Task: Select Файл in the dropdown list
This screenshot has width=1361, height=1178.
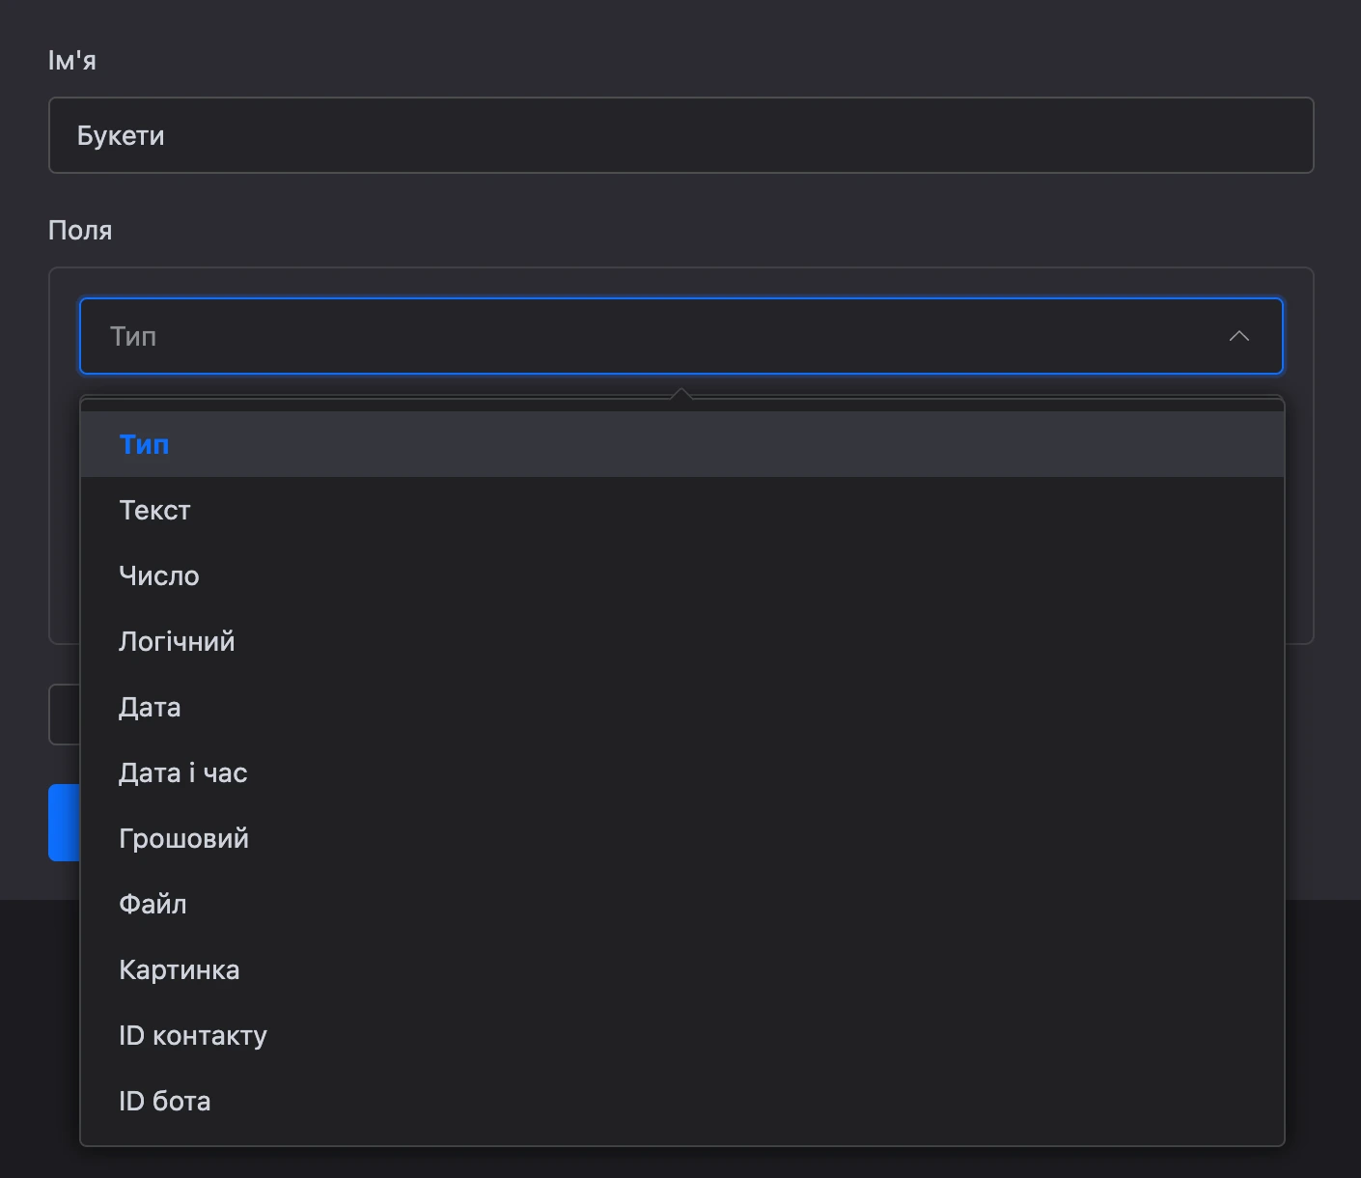Action: pos(682,904)
